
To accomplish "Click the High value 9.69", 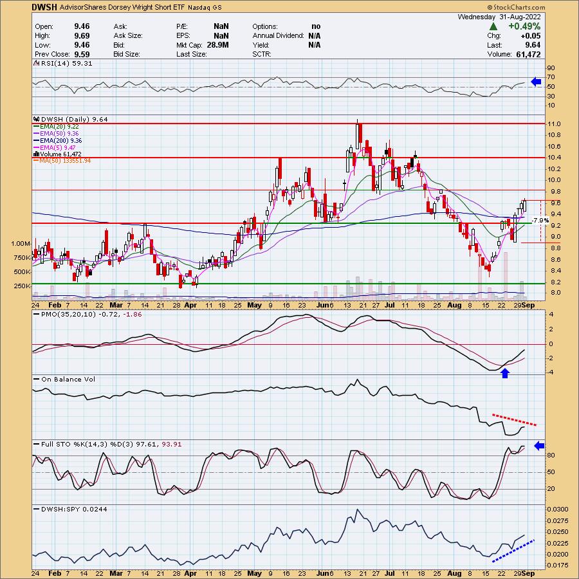I will [x=82, y=35].
